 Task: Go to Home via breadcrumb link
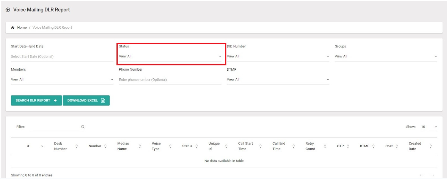(x=22, y=28)
